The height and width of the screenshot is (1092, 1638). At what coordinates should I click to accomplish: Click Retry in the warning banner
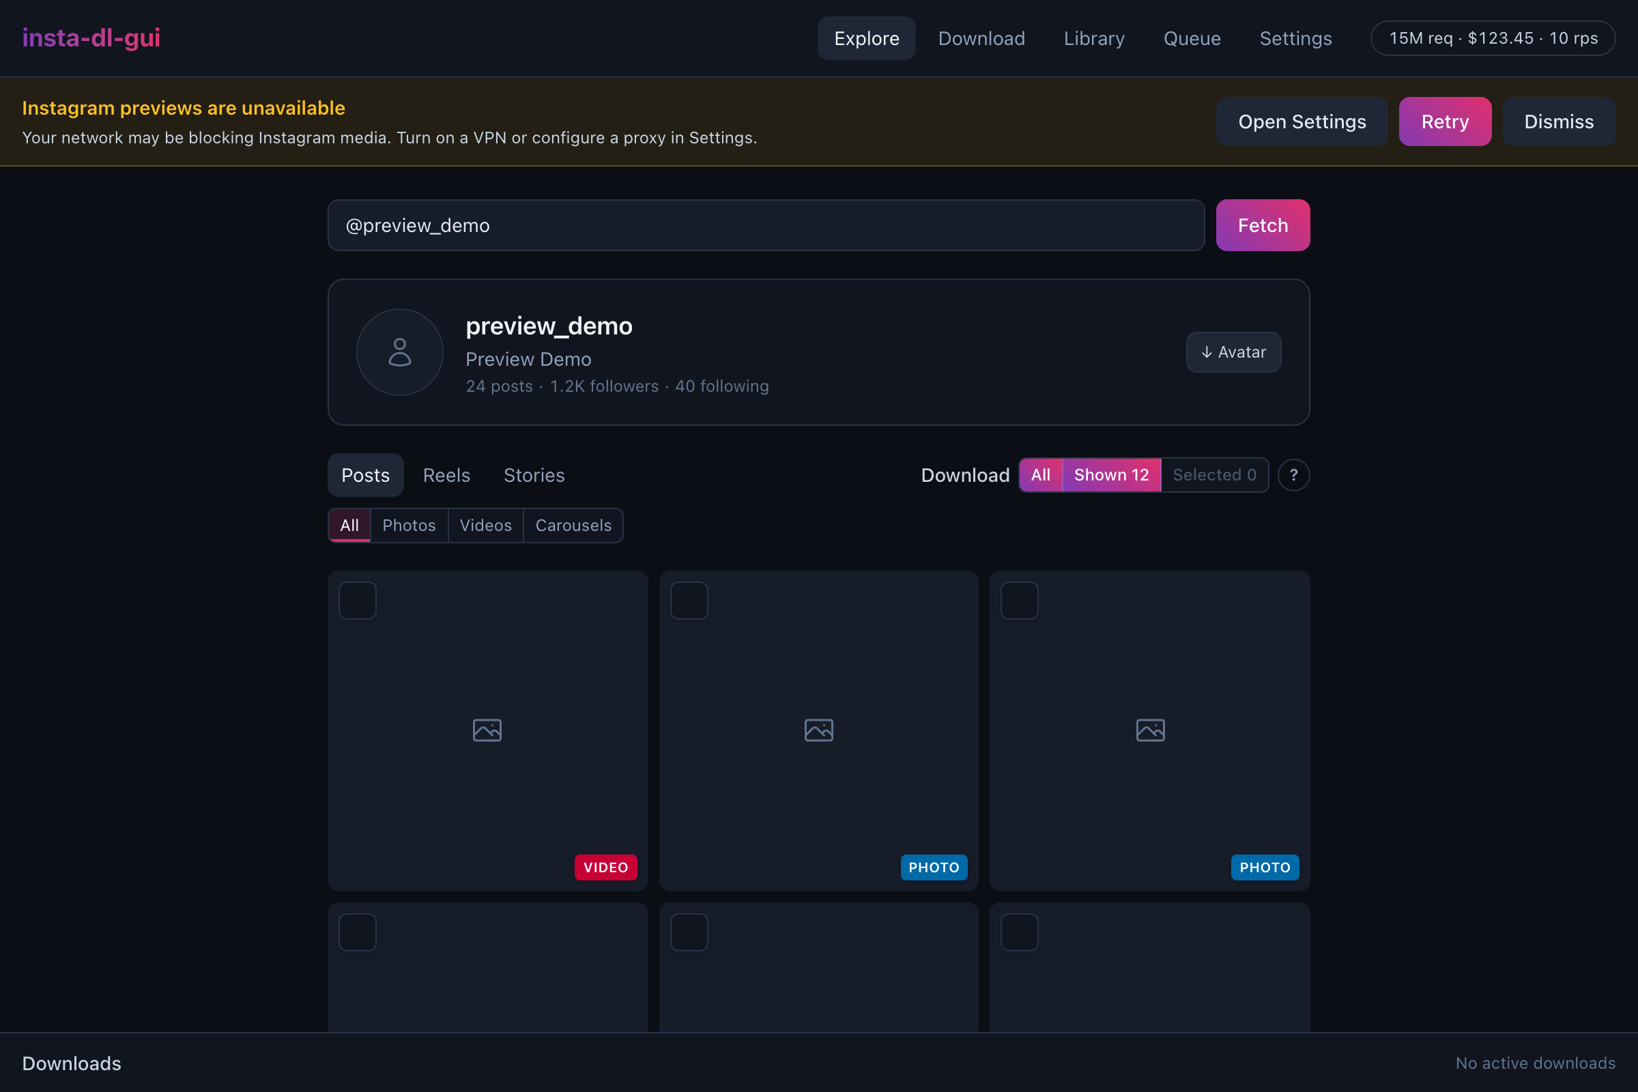1445,122
